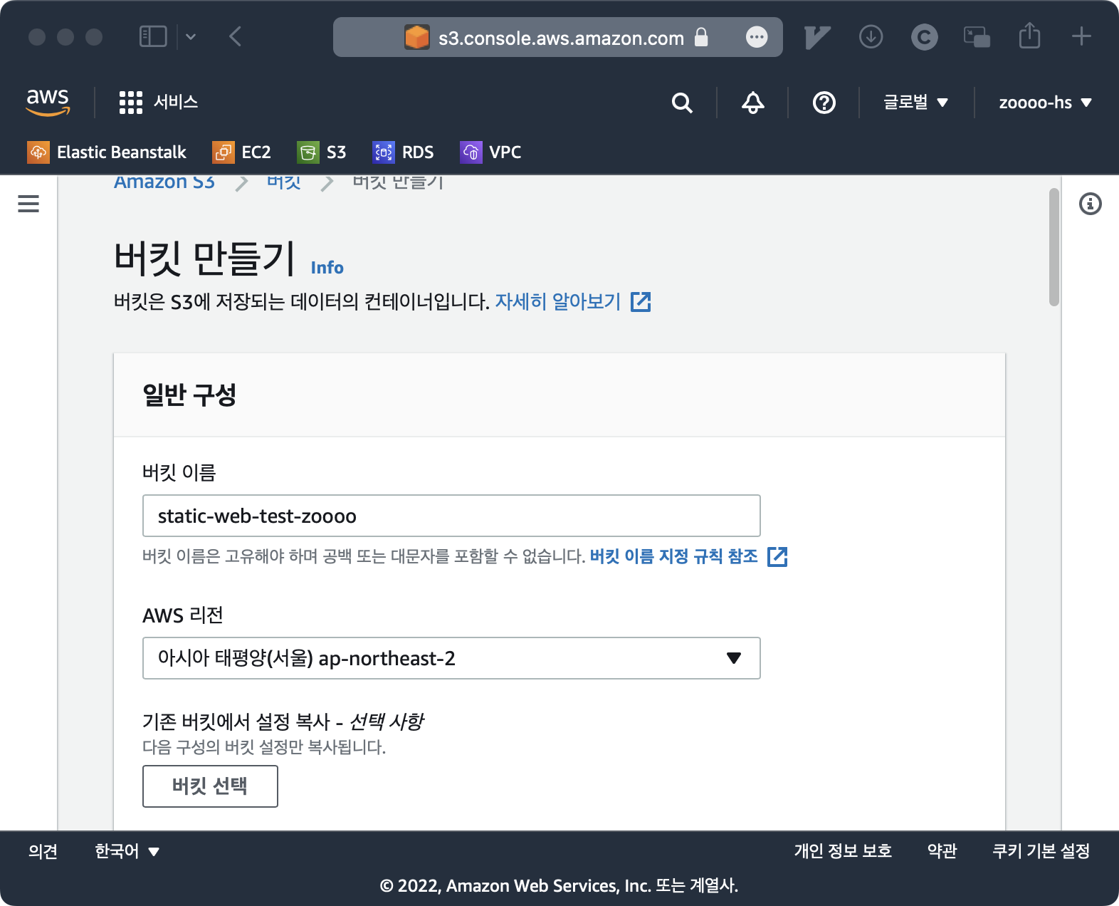Open 버킷 이름 지정 규칙 참조 link
This screenshot has width=1119, height=906.
[674, 556]
